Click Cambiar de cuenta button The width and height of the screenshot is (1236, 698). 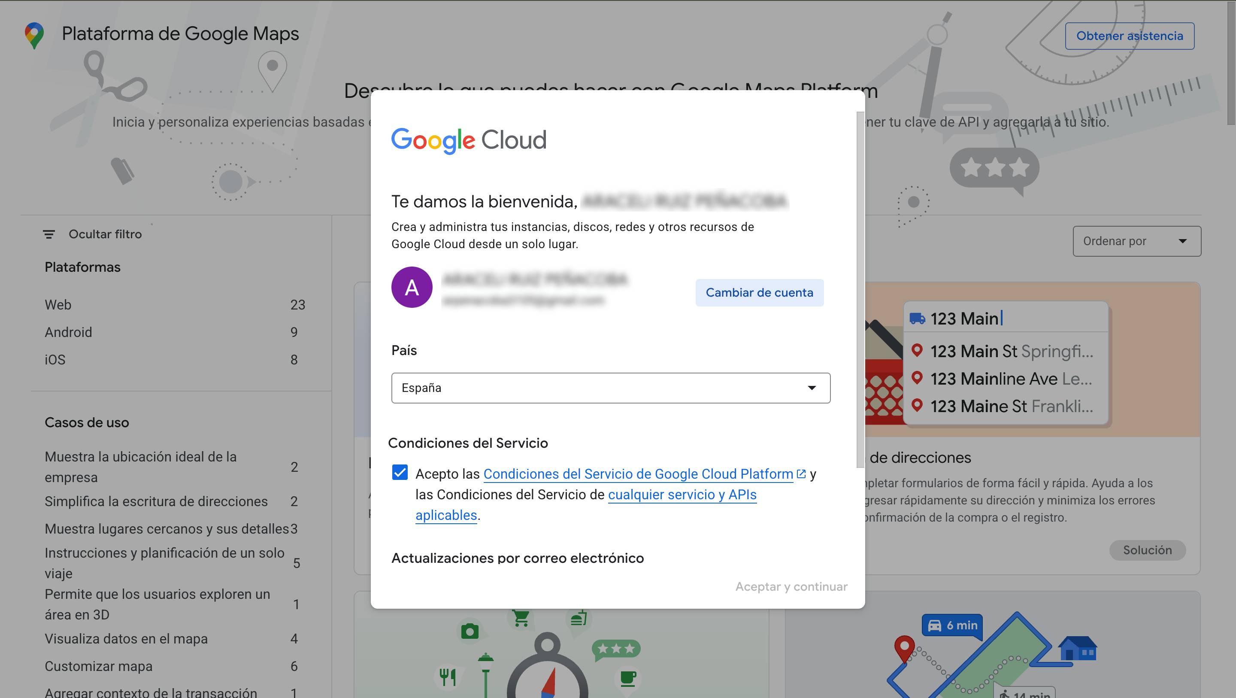(760, 292)
